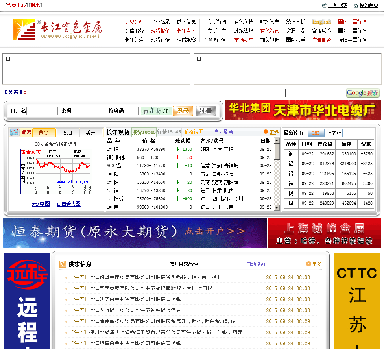384x349 pixels.
Task: Open the 点击看大图 link
Action: point(68,204)
